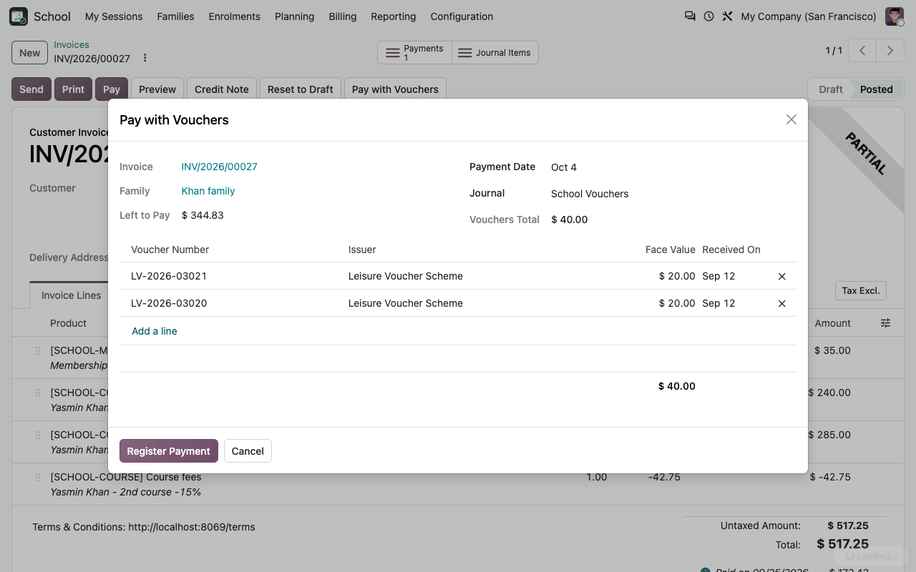The width and height of the screenshot is (916, 572).
Task: Open the Reporting menu
Action: [x=394, y=16]
